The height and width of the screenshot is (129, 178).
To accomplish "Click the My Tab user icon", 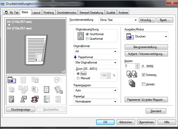I will (x=6, y=12).
